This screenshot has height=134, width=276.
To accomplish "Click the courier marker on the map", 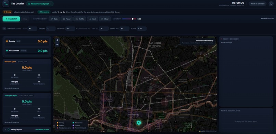I will pyautogui.click(x=139, y=122).
